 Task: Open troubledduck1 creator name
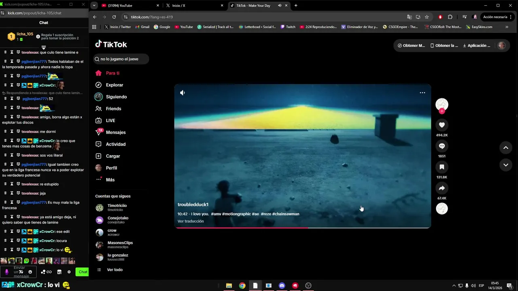[x=193, y=205]
